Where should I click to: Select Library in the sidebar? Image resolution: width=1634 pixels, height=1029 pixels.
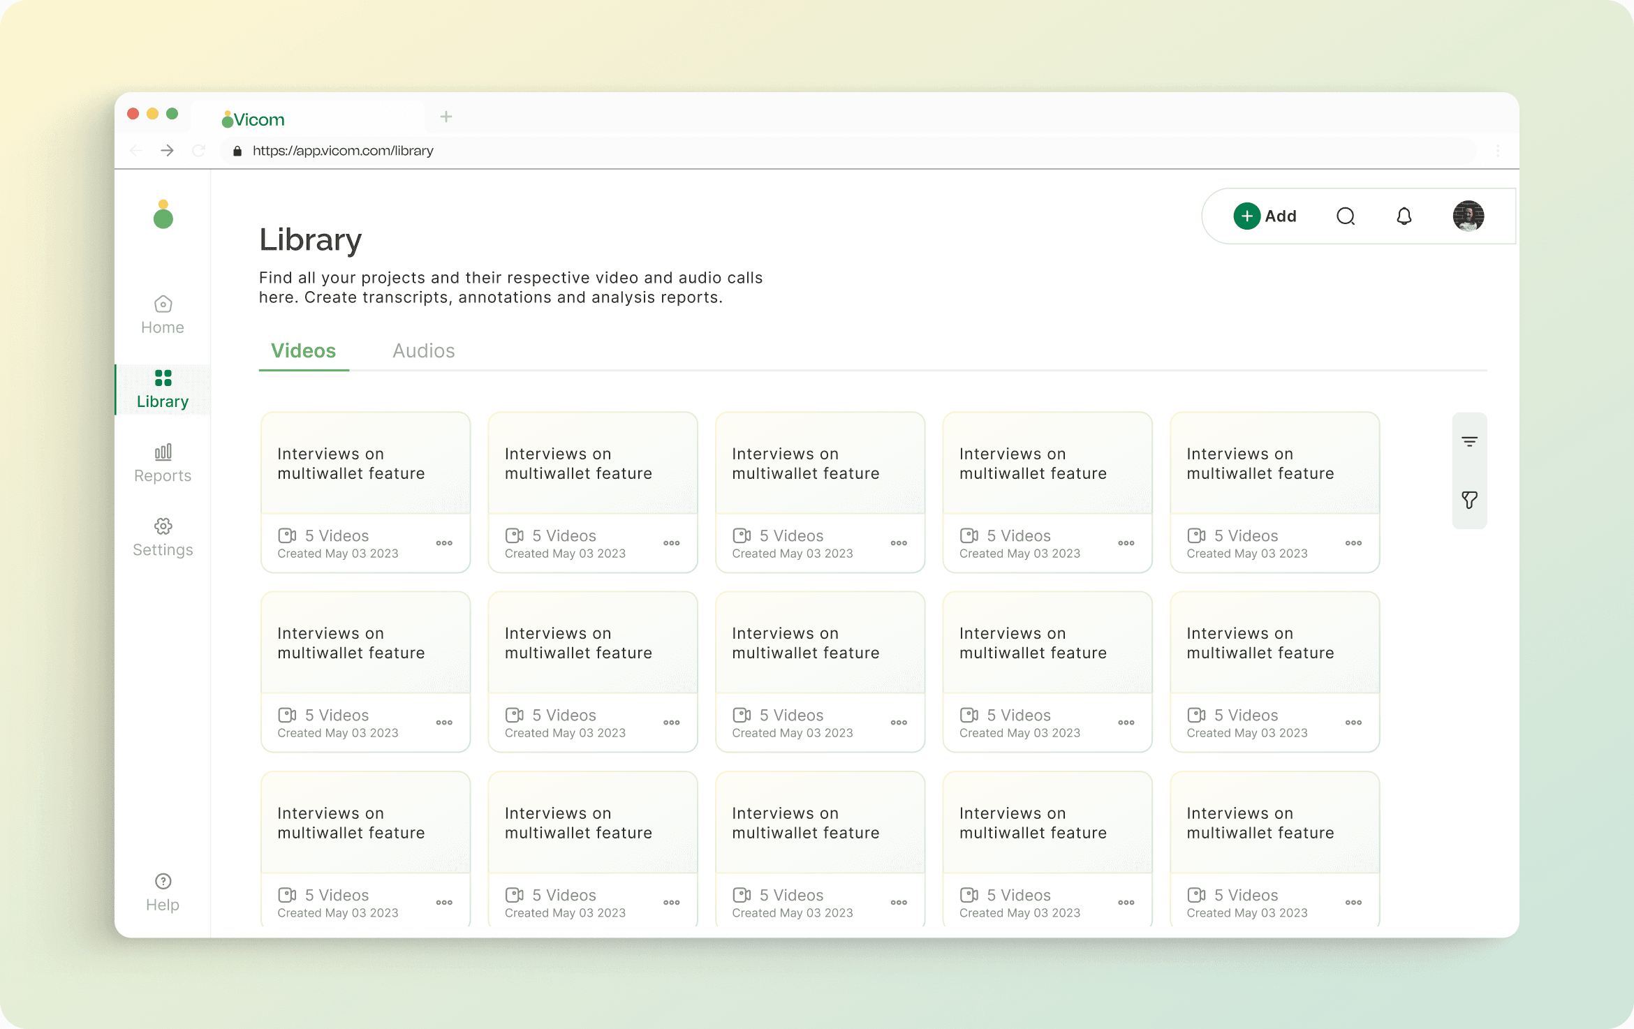163,390
